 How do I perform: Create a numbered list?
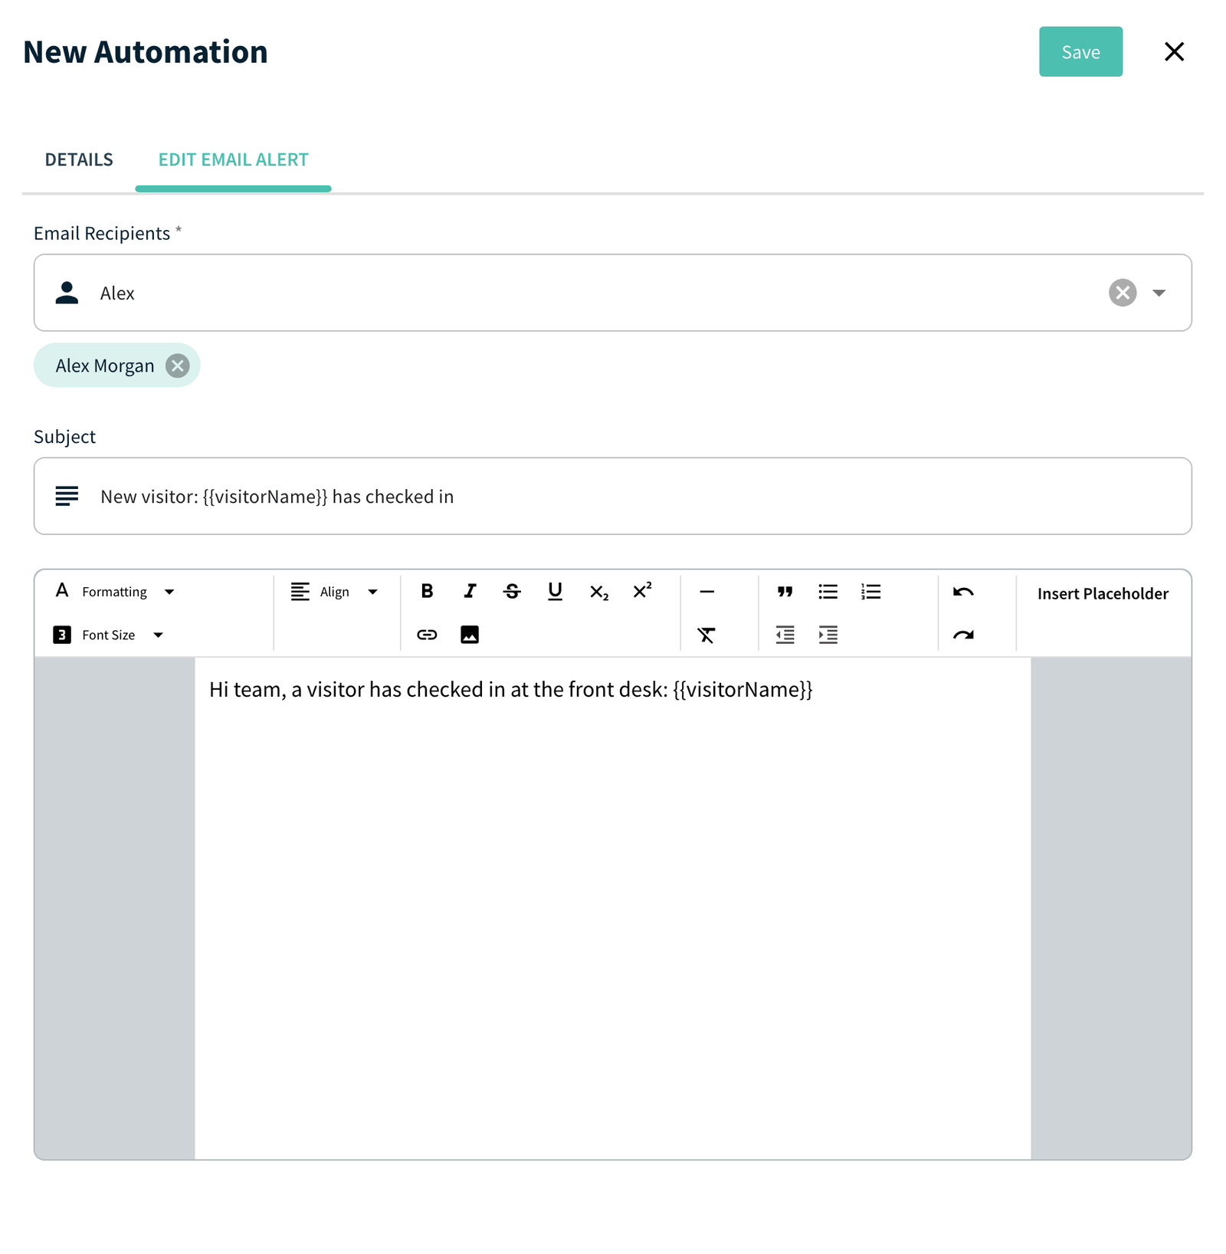coord(871,592)
